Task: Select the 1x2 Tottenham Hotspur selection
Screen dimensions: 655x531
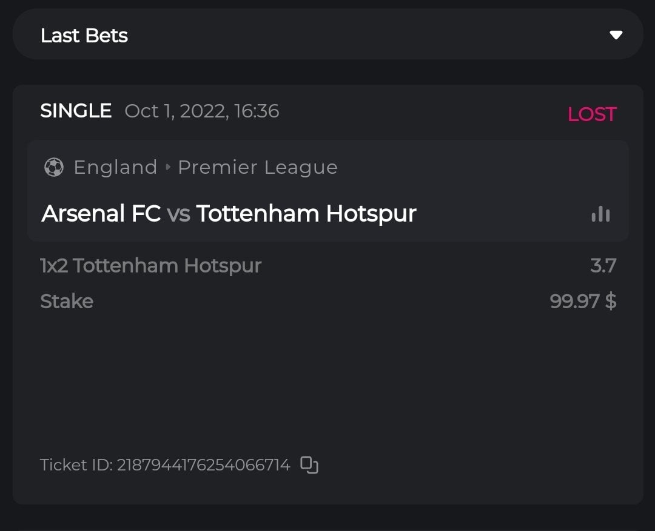Action: [150, 265]
